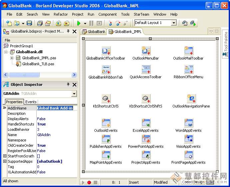Select the QuickAccessToolbar component icon
This screenshot has height=187, width=230.
(x=146, y=70)
